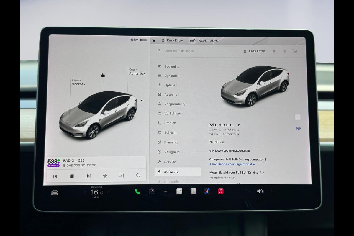Tap the PJP vehicle name link
Screen dimensions: 354x236
[298, 129]
